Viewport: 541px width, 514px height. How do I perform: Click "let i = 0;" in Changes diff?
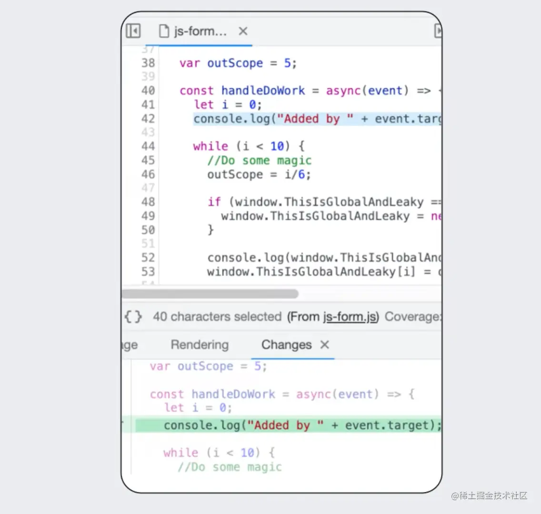198,408
